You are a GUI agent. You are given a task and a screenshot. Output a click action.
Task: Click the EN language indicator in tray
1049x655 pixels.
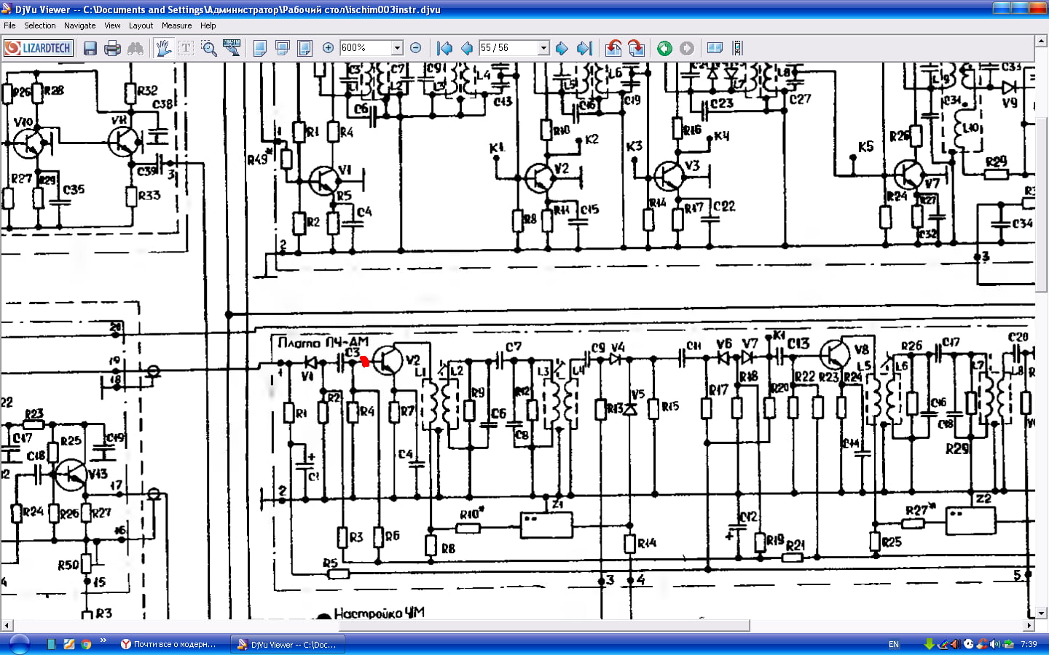tap(894, 644)
